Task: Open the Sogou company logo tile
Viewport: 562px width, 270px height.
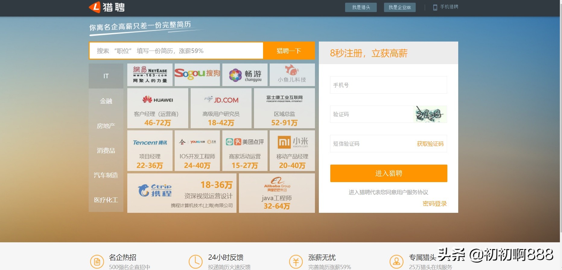Action: (x=197, y=75)
